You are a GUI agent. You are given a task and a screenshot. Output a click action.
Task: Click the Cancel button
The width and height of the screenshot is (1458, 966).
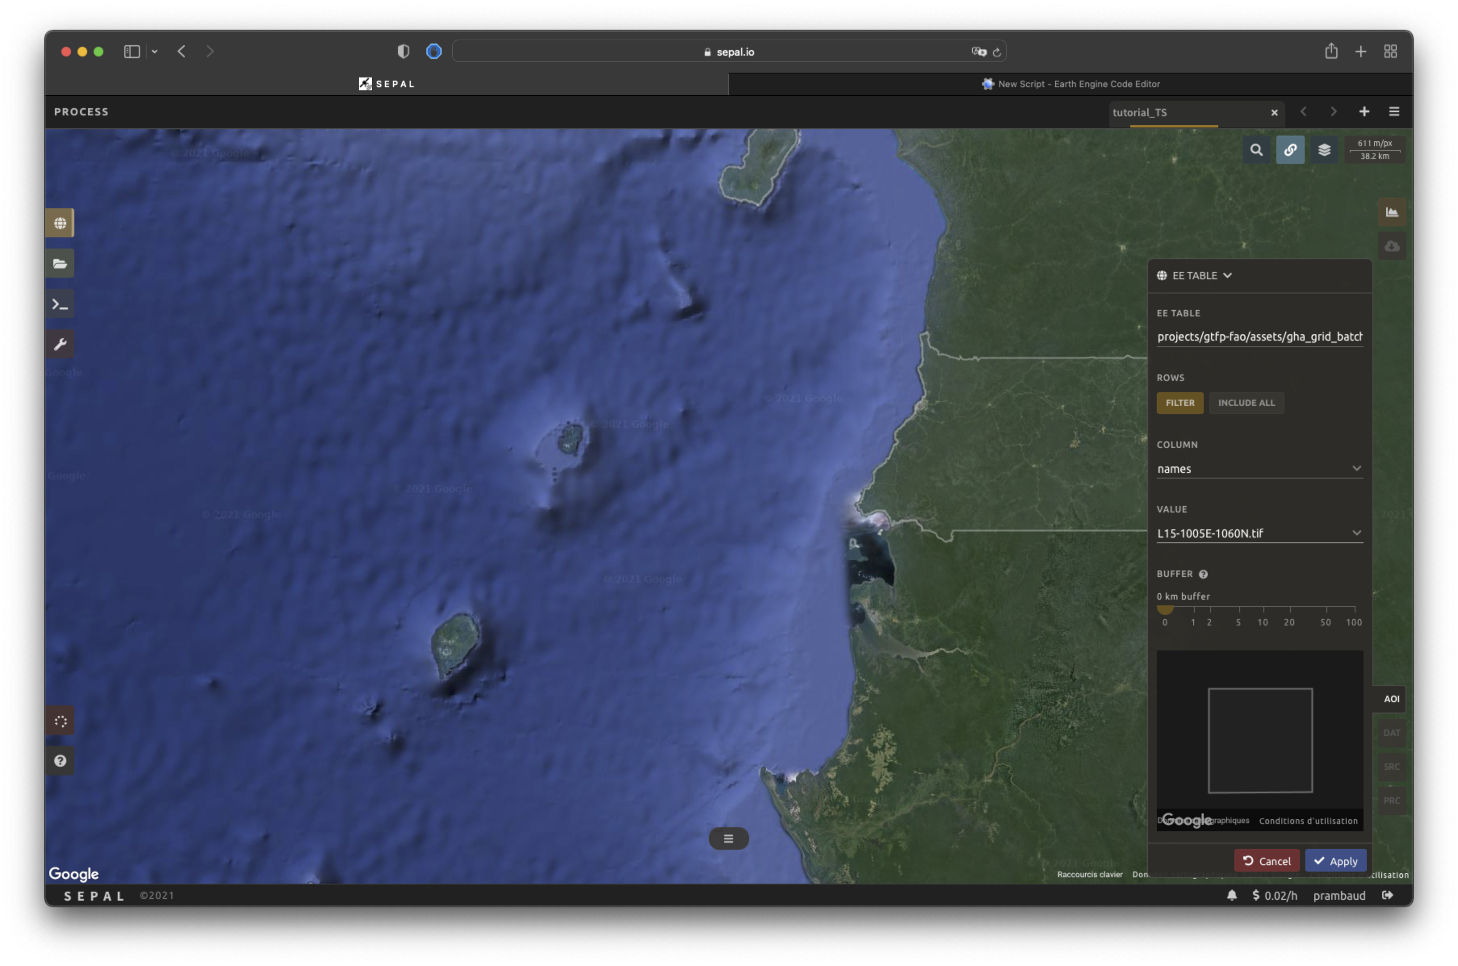[1266, 861]
